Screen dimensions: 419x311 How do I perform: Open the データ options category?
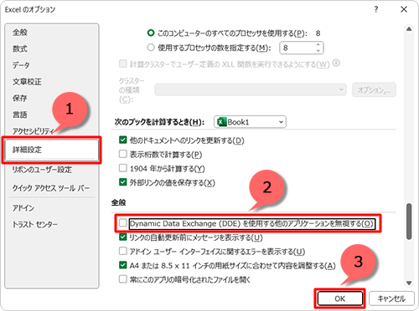21,65
